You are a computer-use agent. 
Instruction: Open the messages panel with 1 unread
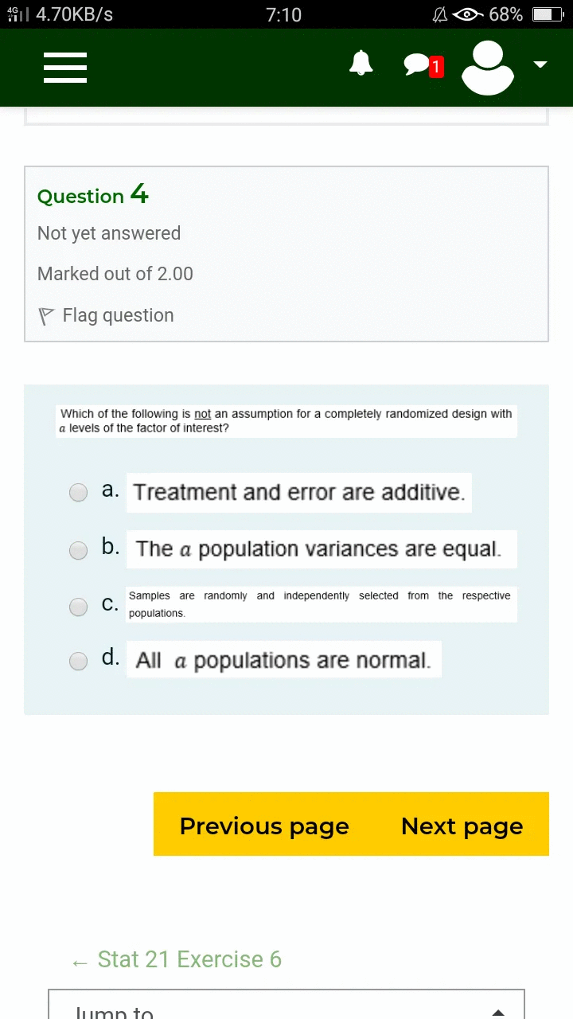coord(417,64)
